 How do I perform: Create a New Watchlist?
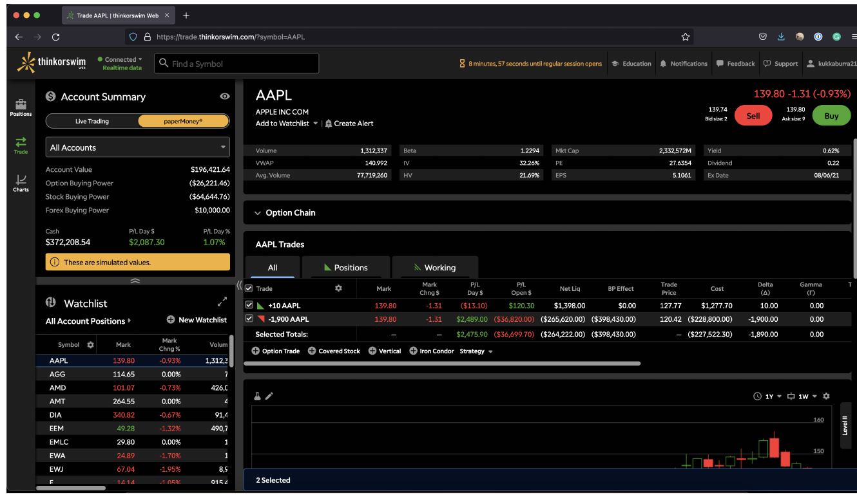pyautogui.click(x=197, y=320)
